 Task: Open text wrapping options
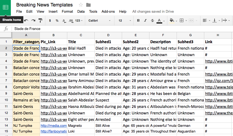coord(224,21)
